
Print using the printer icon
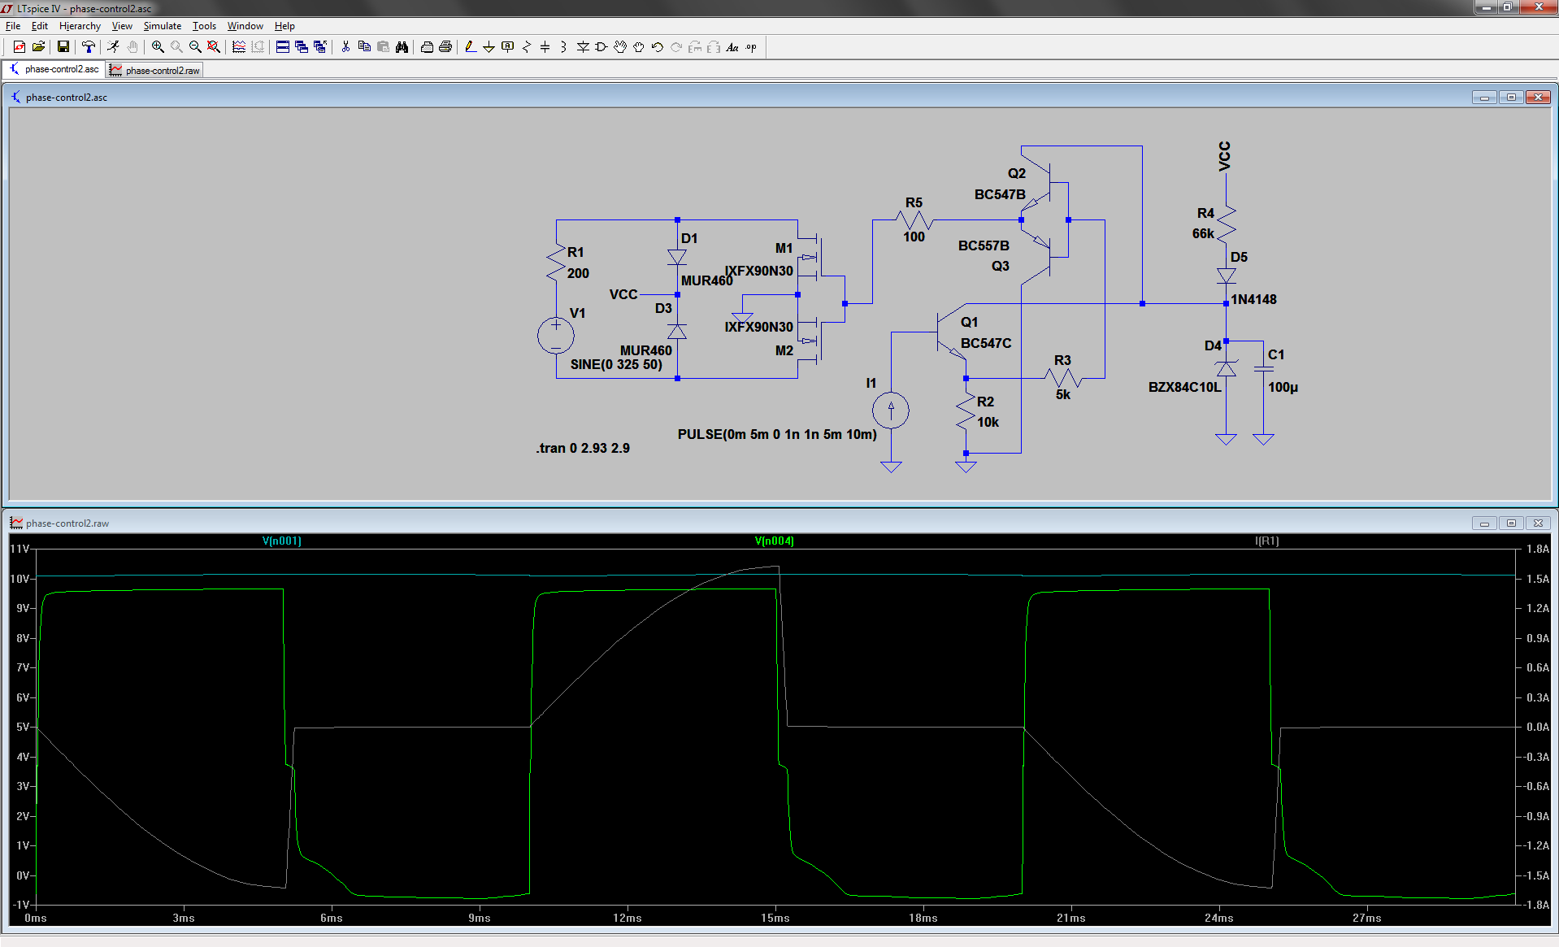click(x=445, y=47)
